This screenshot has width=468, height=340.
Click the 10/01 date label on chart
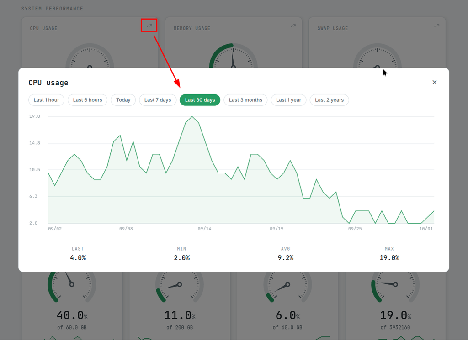coord(426,229)
